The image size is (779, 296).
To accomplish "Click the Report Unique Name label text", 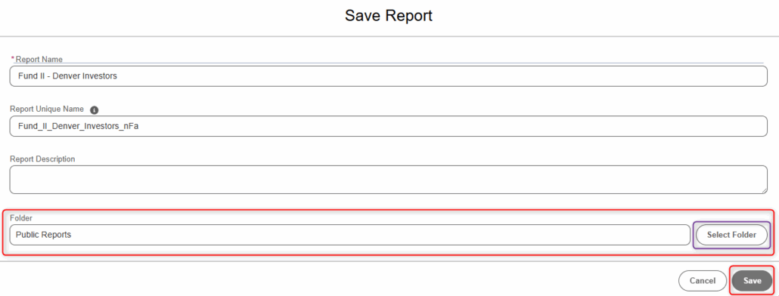I will pyautogui.click(x=47, y=109).
